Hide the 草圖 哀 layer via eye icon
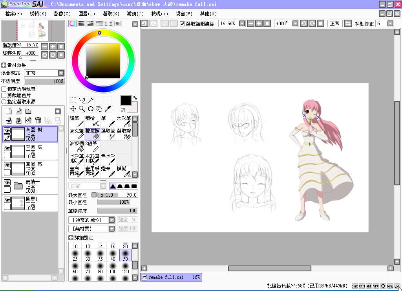The height and width of the screenshot is (291, 402). click(7, 148)
